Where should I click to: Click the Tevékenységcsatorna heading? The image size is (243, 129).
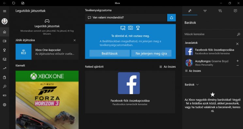98,10
